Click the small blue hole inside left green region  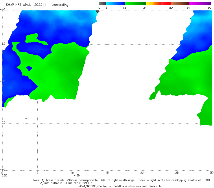coord(29,68)
